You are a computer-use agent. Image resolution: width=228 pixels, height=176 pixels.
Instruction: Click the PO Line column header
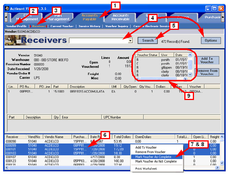pos(43,86)
